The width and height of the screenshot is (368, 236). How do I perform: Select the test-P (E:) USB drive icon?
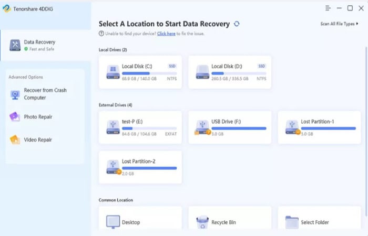113,127
